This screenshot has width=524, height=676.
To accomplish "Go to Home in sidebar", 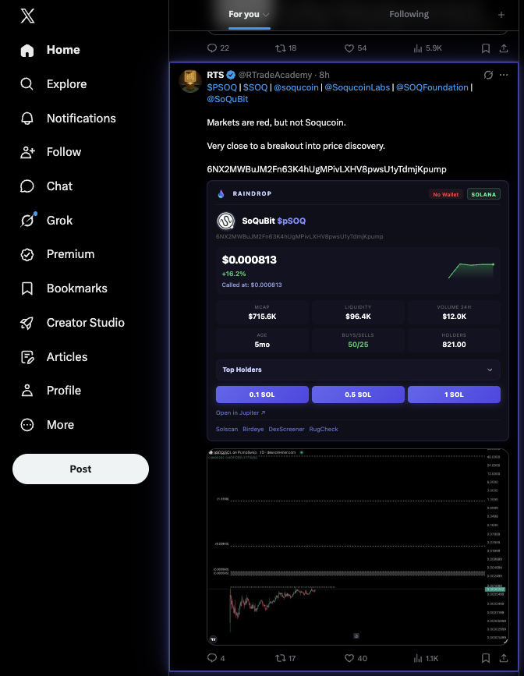I will (x=50, y=50).
